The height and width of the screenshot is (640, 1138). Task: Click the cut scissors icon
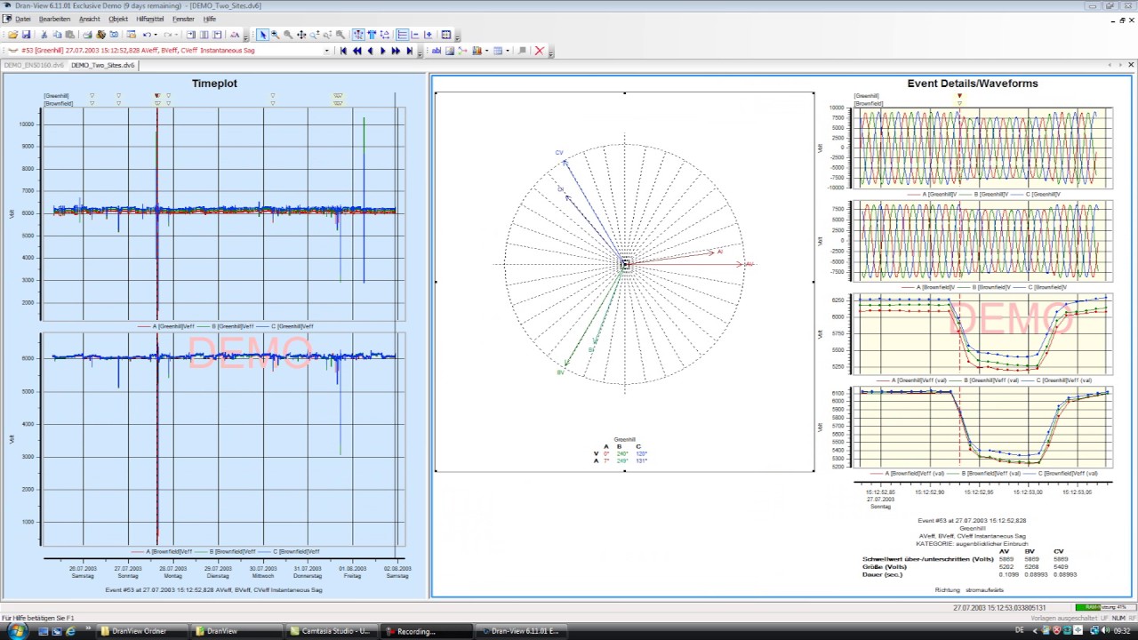[44, 35]
